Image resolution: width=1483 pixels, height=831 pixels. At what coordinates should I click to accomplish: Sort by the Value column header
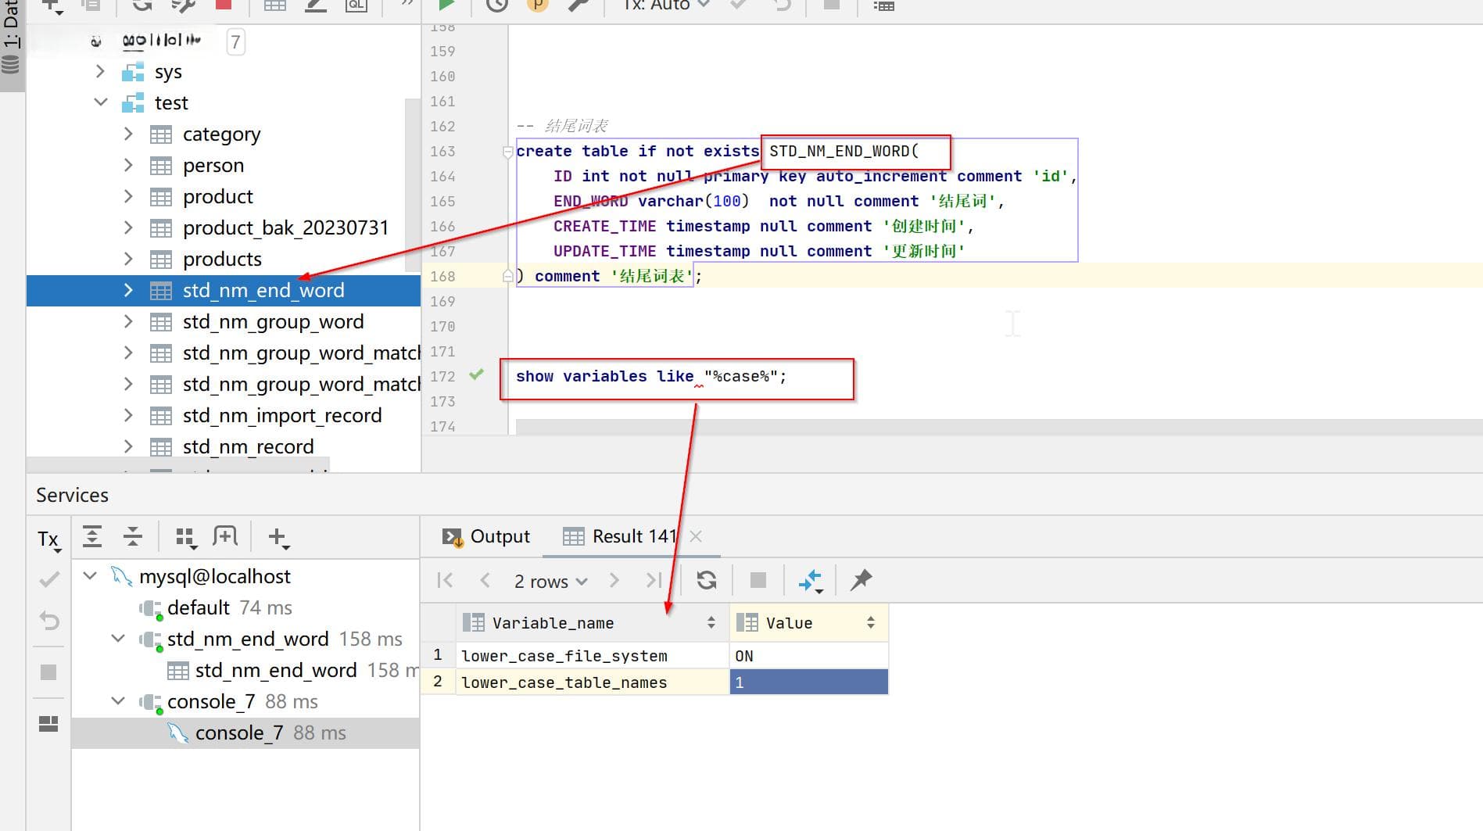(x=809, y=623)
